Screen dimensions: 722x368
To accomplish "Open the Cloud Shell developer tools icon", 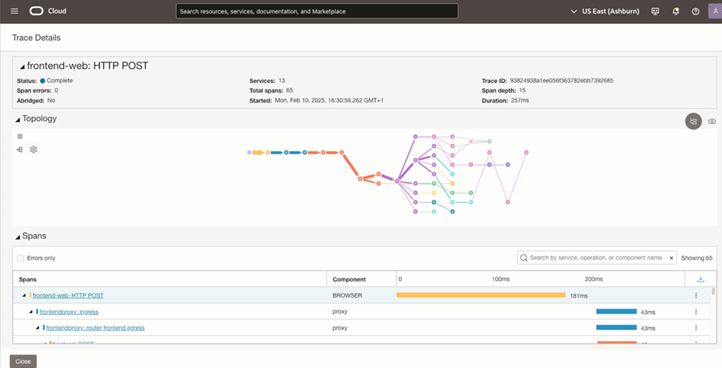I will 656,11.
